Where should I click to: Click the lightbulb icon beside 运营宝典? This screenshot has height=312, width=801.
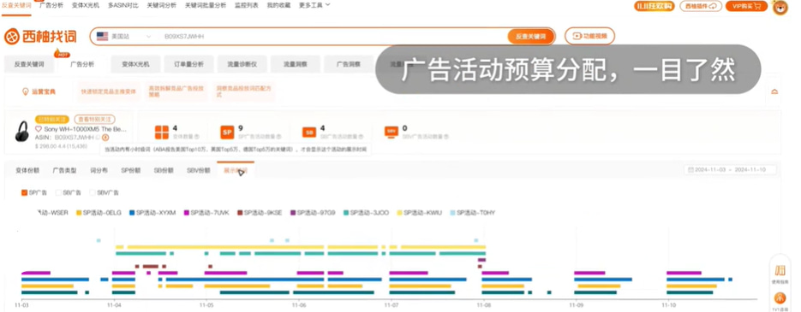pyautogui.click(x=25, y=91)
